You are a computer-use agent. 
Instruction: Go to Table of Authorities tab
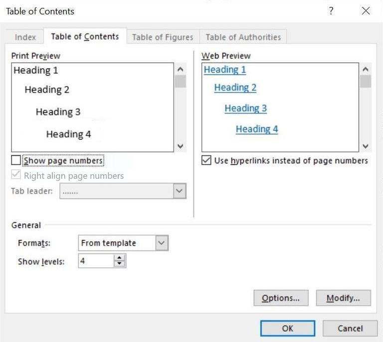(x=243, y=37)
